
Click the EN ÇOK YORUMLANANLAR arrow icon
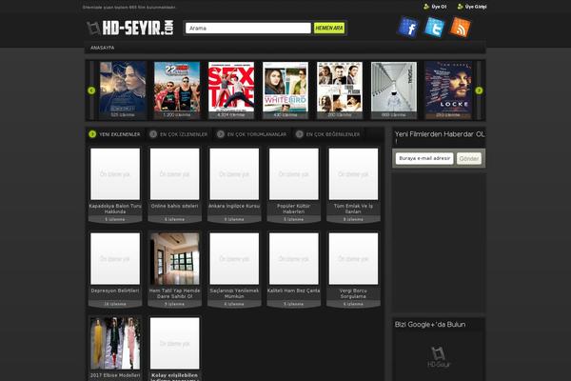221,134
